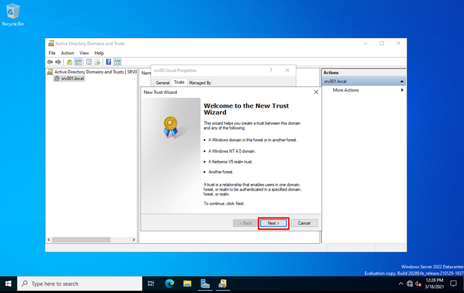Click the Active Directory Domains and Trusts title icon
This screenshot has width=464, height=293.
[51, 43]
